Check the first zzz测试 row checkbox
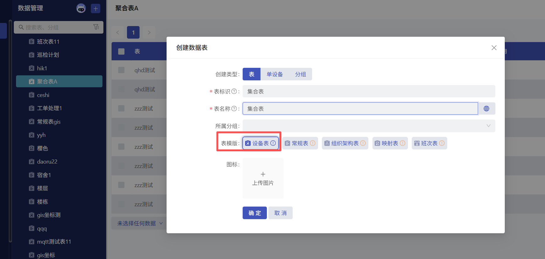The height and width of the screenshot is (259, 545). (121, 108)
